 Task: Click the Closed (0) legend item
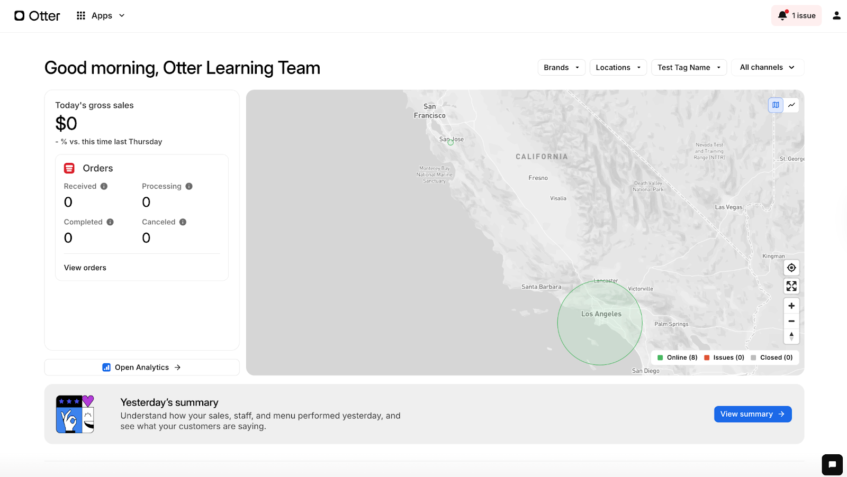pos(772,357)
